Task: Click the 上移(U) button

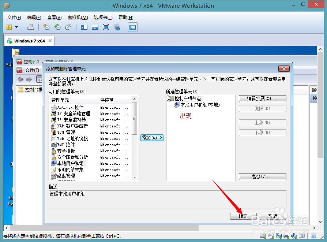Action: point(262,123)
